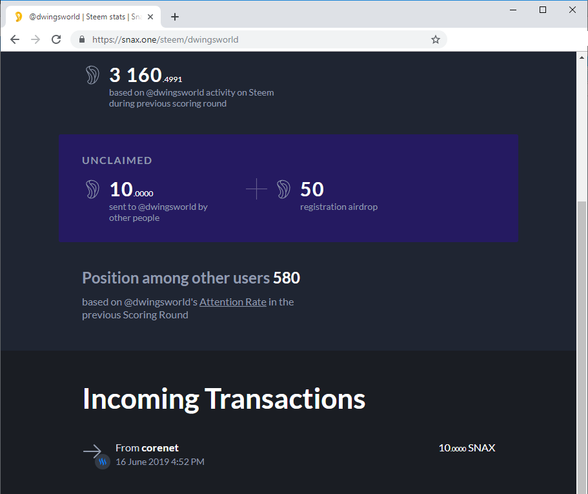
Task: Click the 16 June 2019 4:52 PM timestamp
Action: pos(160,462)
